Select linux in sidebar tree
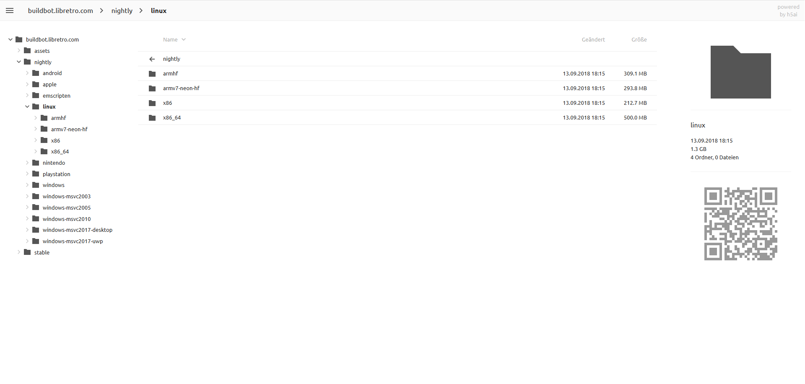805x384 pixels. [x=49, y=106]
